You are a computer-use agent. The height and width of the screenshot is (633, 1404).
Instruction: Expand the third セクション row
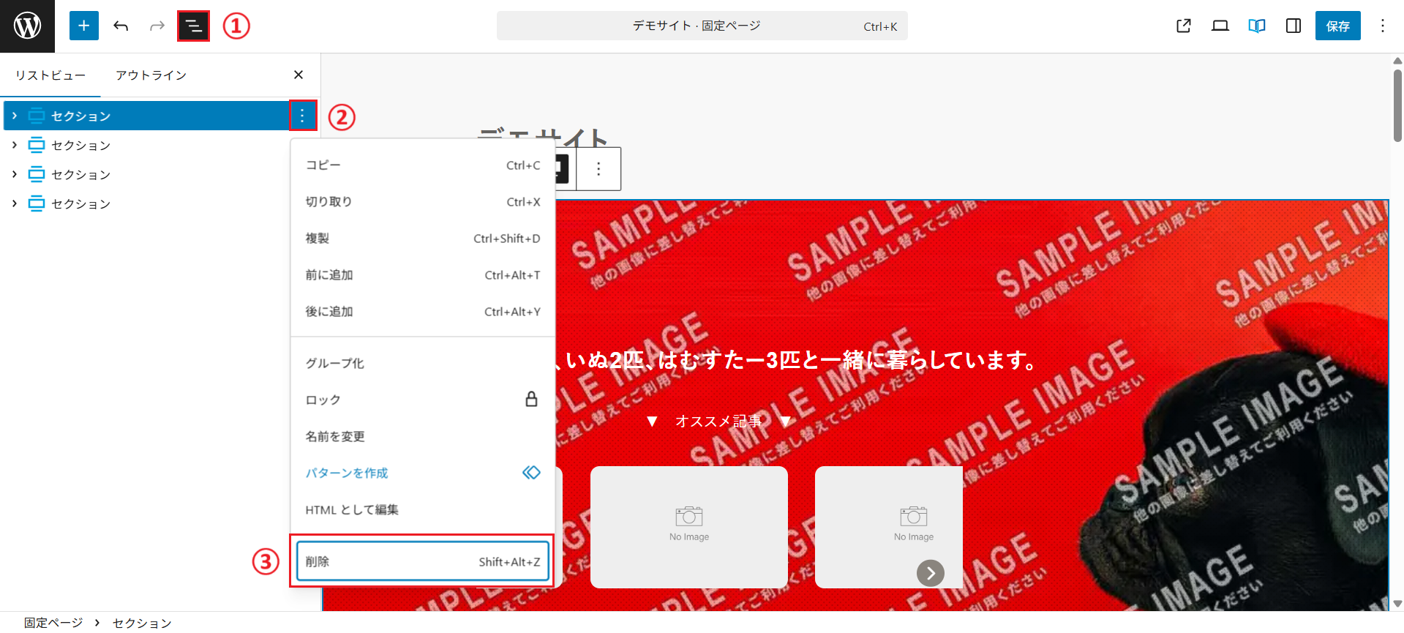click(15, 174)
